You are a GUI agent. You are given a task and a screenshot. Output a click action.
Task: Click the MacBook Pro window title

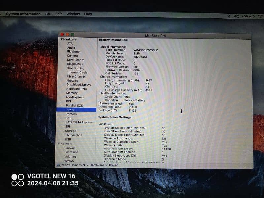pos(155,36)
